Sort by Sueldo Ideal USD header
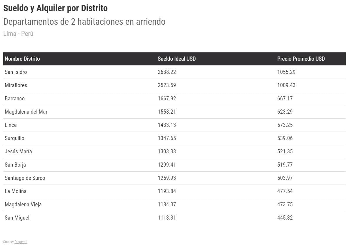350x249 pixels. pyautogui.click(x=177, y=59)
